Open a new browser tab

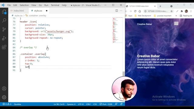point(160,6)
